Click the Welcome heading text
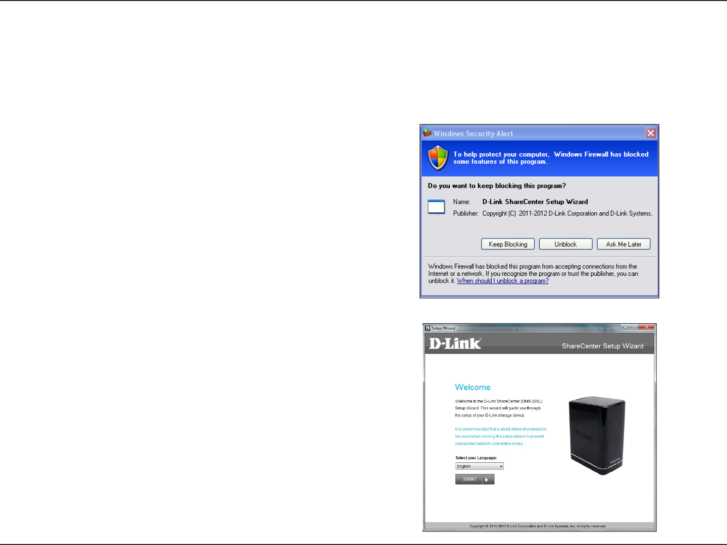This screenshot has height=545, width=727. point(473,387)
